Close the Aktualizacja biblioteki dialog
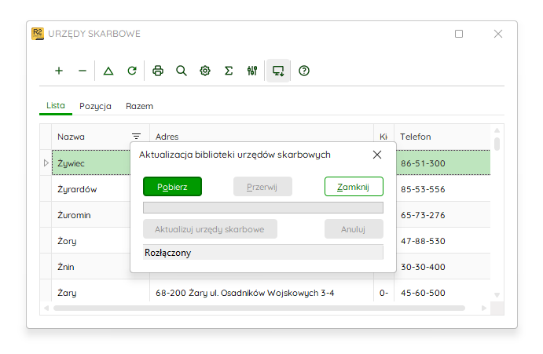The width and height of the screenshot is (543, 354). pyautogui.click(x=377, y=155)
